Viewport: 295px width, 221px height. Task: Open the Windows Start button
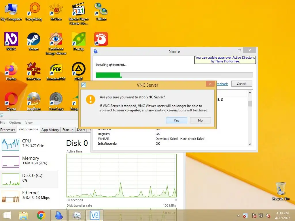[x=7, y=215]
